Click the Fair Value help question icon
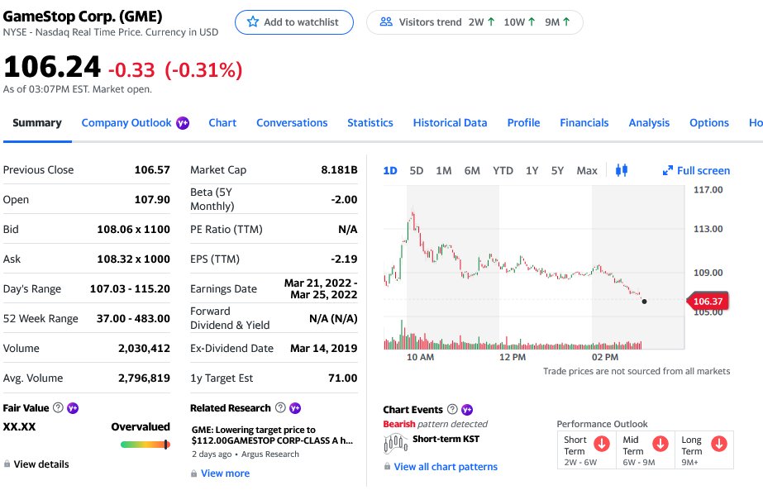The image size is (763, 490). (58, 407)
